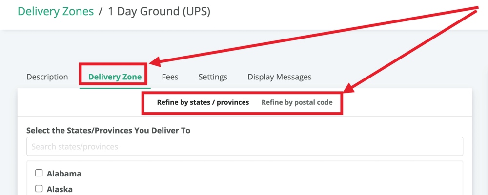Viewport: 488px width, 195px height.
Task: Open the Delivery Zones breadcrumb link
Action: pyautogui.click(x=56, y=12)
